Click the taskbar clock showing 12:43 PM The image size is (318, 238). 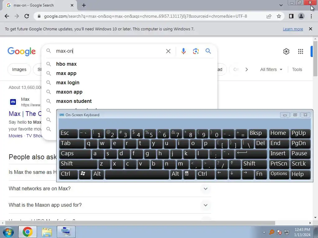pos(302,232)
